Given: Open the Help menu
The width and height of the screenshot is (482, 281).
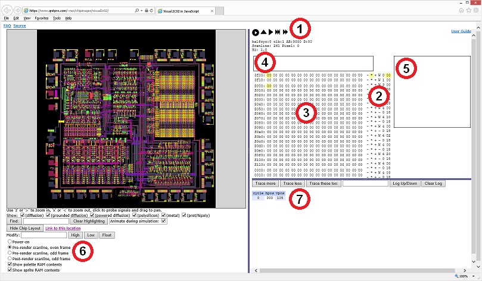Looking at the screenshot, I should pyautogui.click(x=69, y=18).
